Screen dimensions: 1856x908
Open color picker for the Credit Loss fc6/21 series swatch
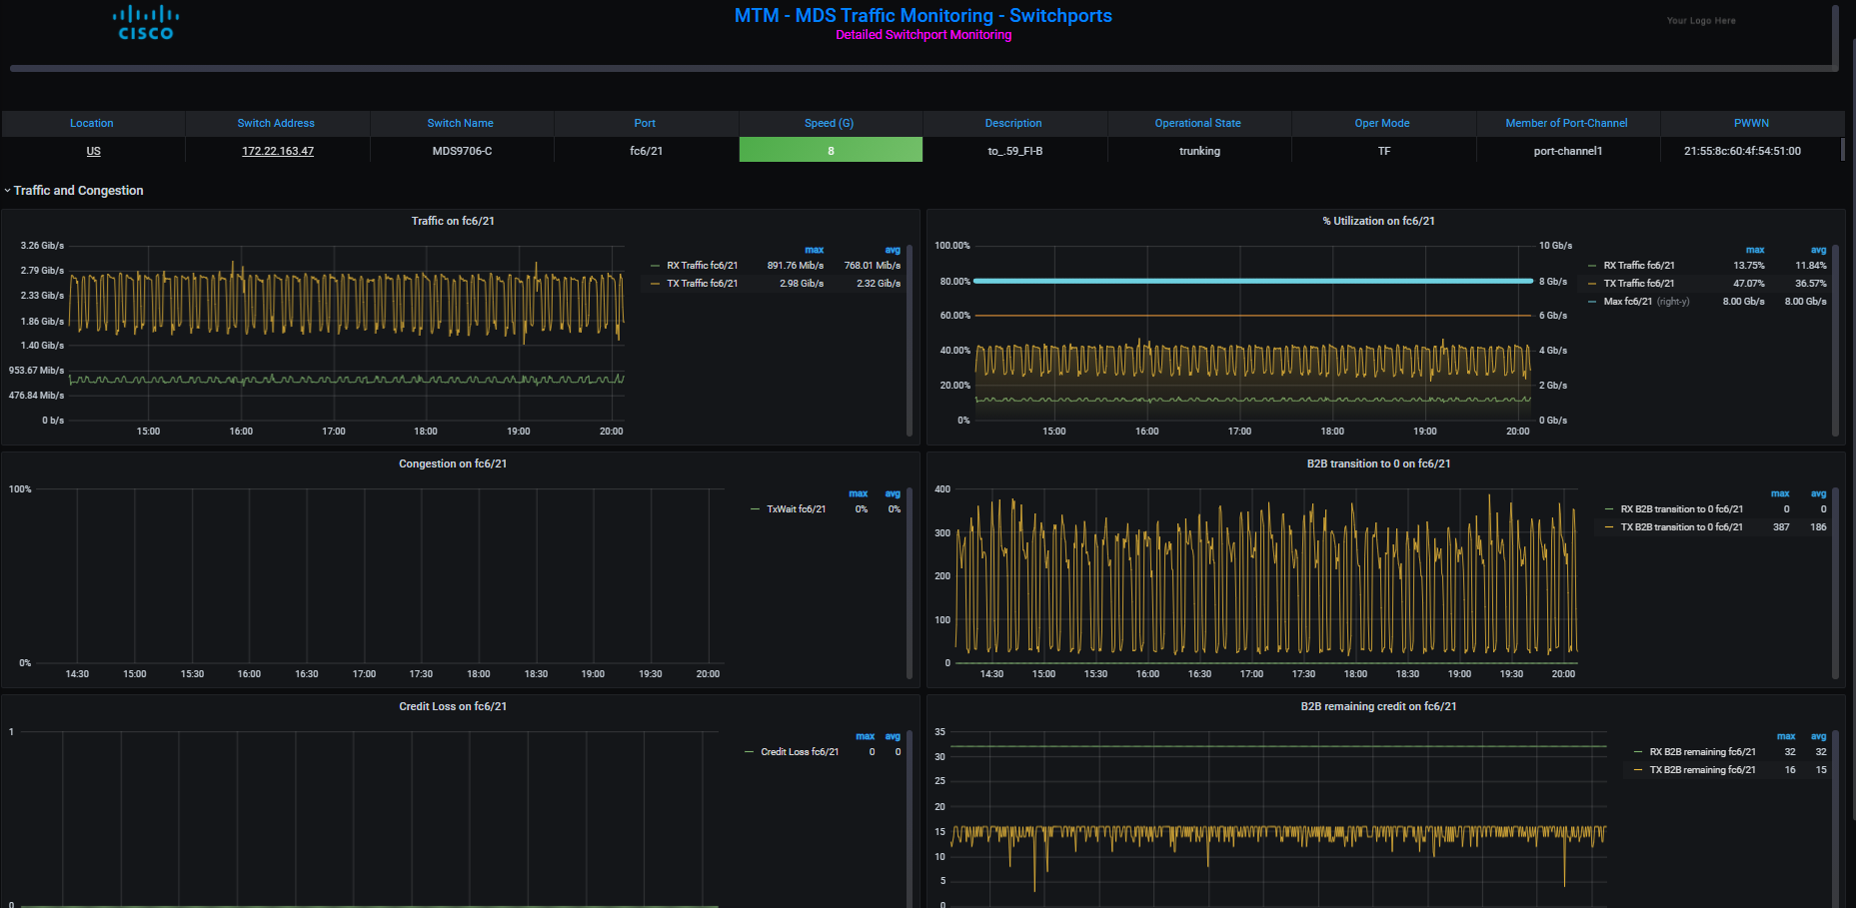[750, 752]
